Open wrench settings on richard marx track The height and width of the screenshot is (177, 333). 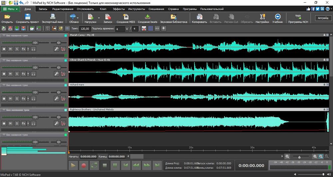point(56,99)
